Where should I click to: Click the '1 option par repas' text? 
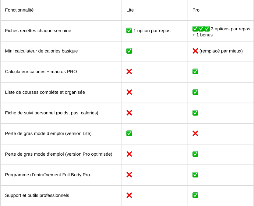[152, 31]
